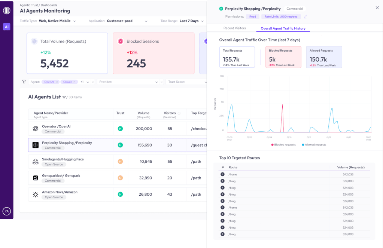
Task: Click the OpenAI logo in the Operator row
Action: click(36, 129)
